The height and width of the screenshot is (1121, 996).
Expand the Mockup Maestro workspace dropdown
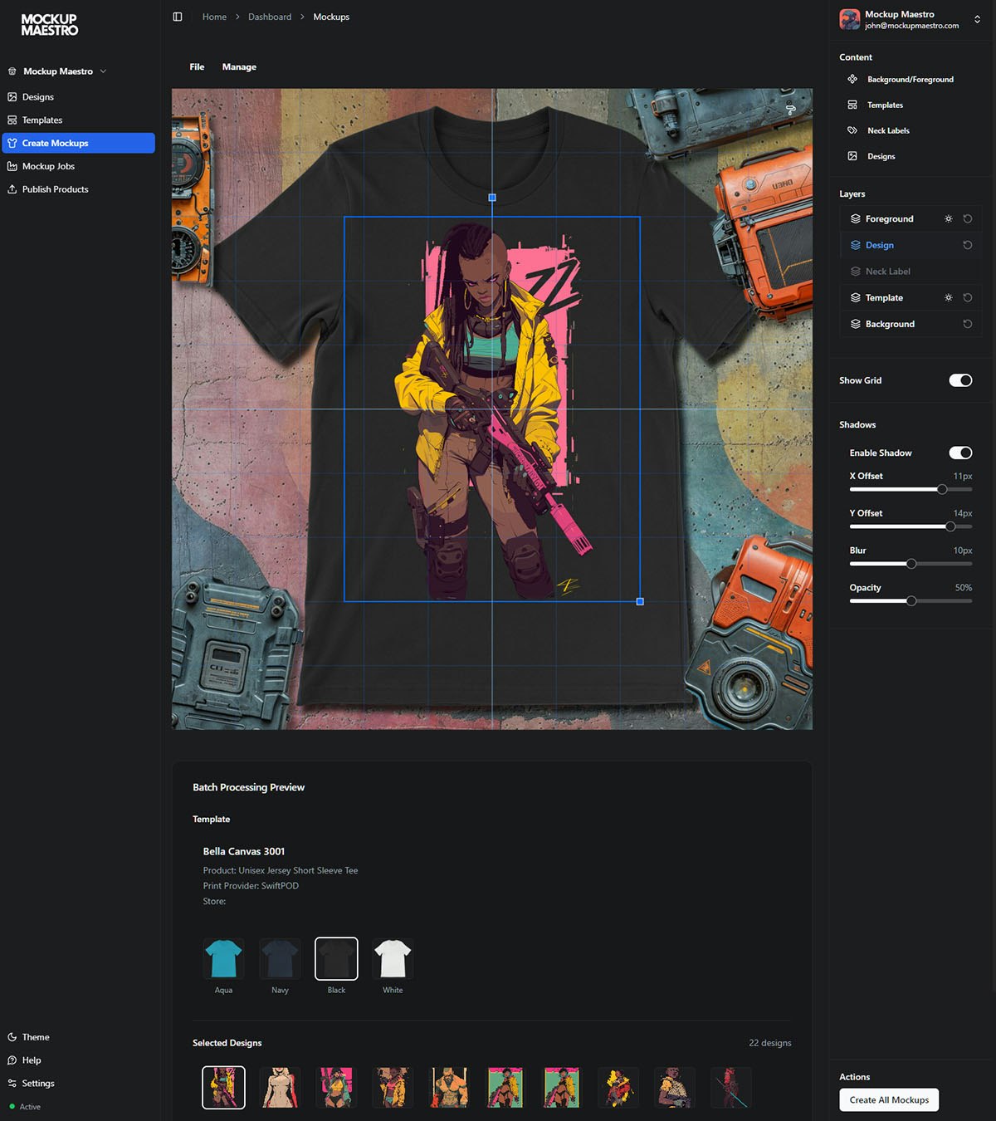coord(103,71)
